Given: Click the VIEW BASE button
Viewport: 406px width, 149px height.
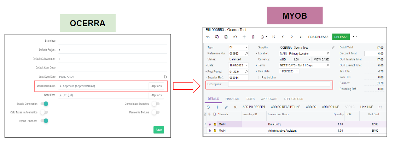Looking at the screenshot, I should (321, 60).
